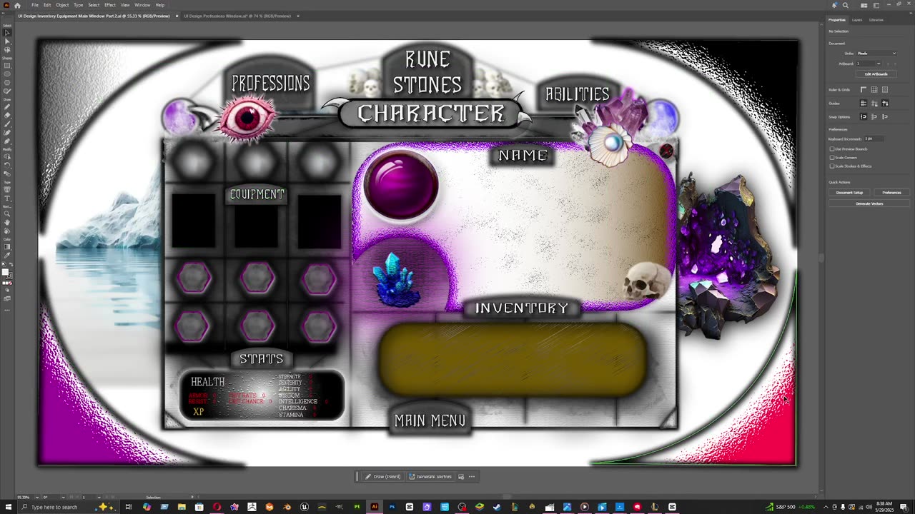Open the Edit menu

(47, 5)
